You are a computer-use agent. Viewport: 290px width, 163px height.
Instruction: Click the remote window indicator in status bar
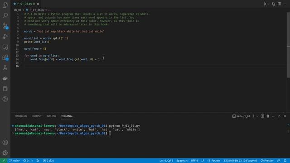coord(4,160)
